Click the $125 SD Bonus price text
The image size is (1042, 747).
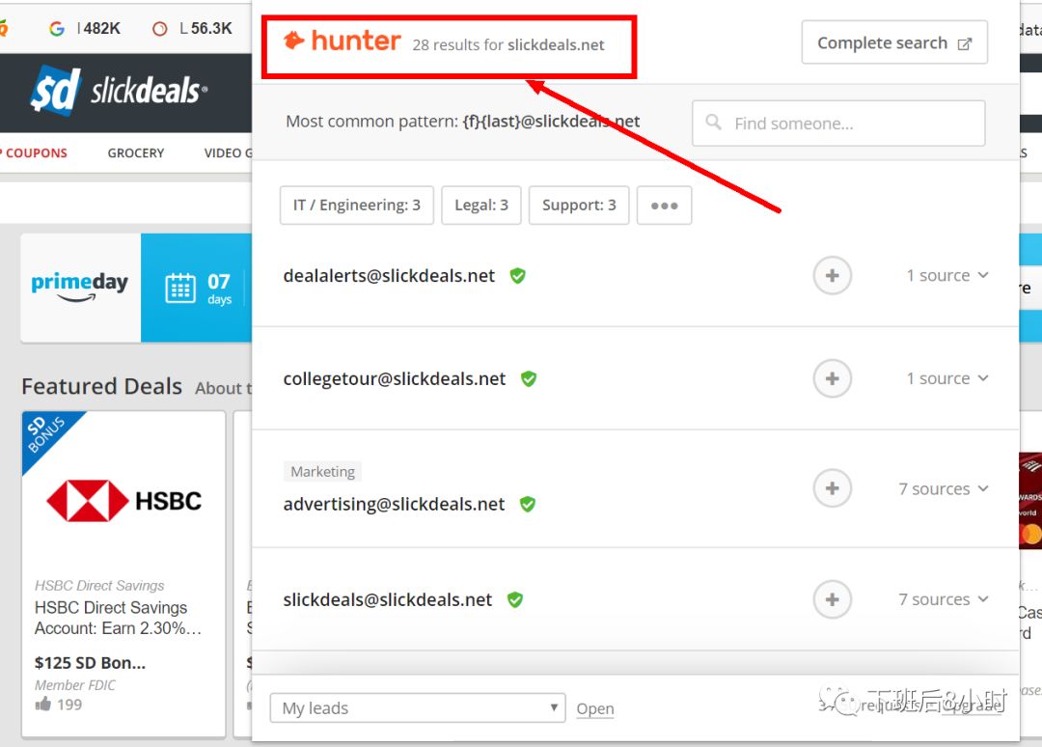tap(90, 663)
